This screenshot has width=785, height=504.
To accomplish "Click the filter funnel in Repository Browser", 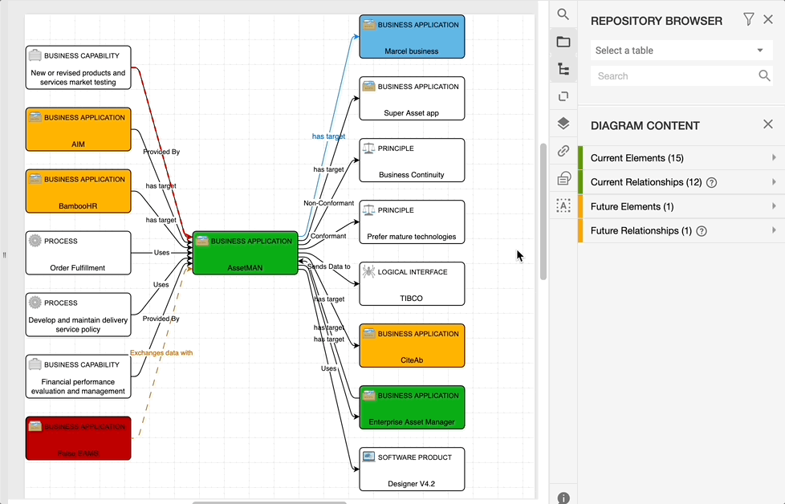I will click(x=748, y=19).
